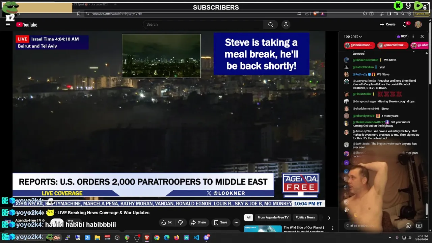Image resolution: width=432 pixels, height=243 pixels.
Task: Open Brave Wallet icon in toolbar
Action: 396,13
